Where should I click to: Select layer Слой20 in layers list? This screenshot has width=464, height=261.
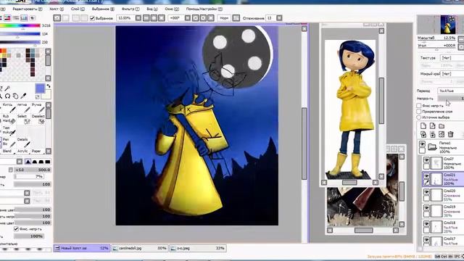tap(443, 195)
